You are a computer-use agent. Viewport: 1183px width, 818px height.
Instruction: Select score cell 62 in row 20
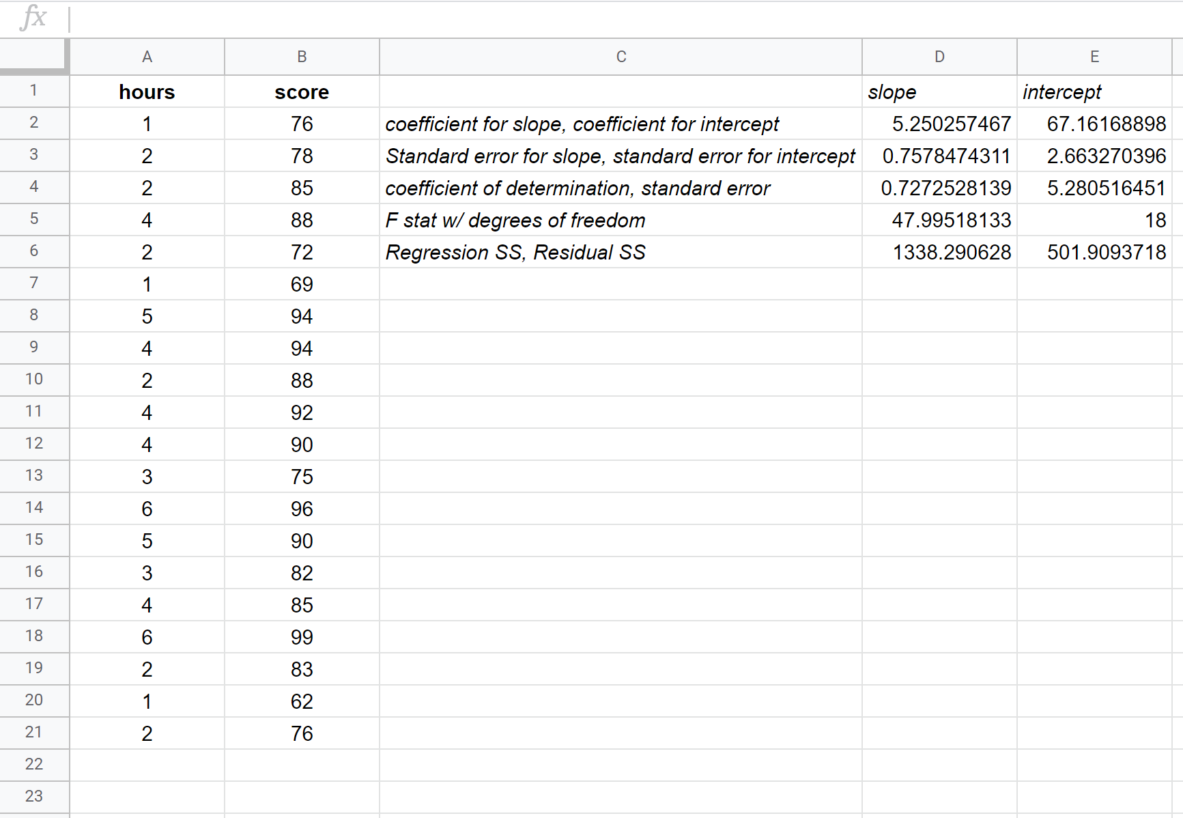click(x=302, y=701)
